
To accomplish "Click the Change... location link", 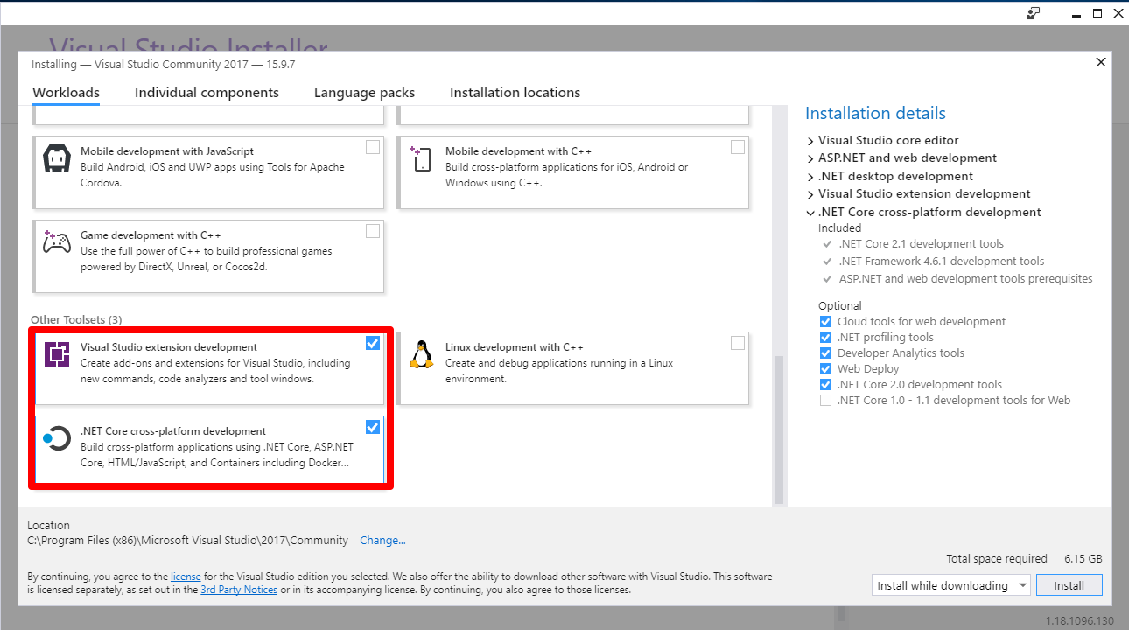I will click(382, 541).
